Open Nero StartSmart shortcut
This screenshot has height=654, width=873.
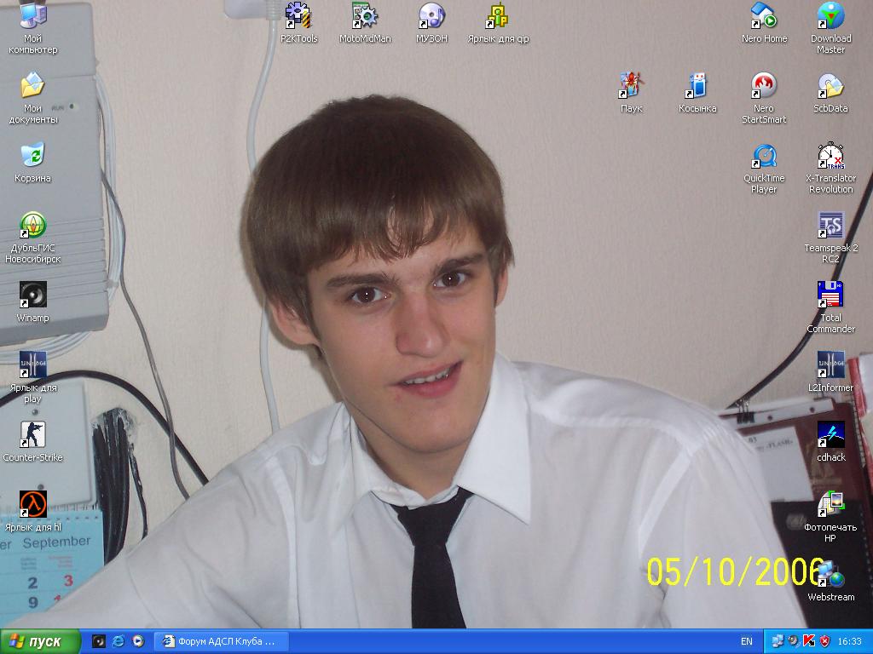(763, 86)
